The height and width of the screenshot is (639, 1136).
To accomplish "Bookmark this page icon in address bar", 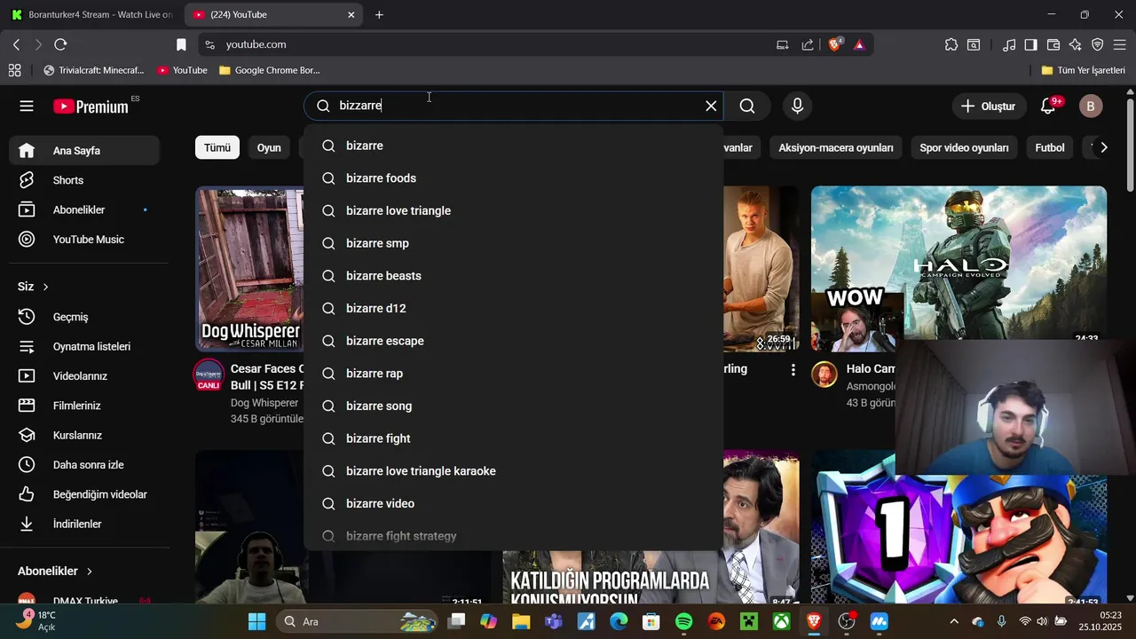I will (181, 44).
